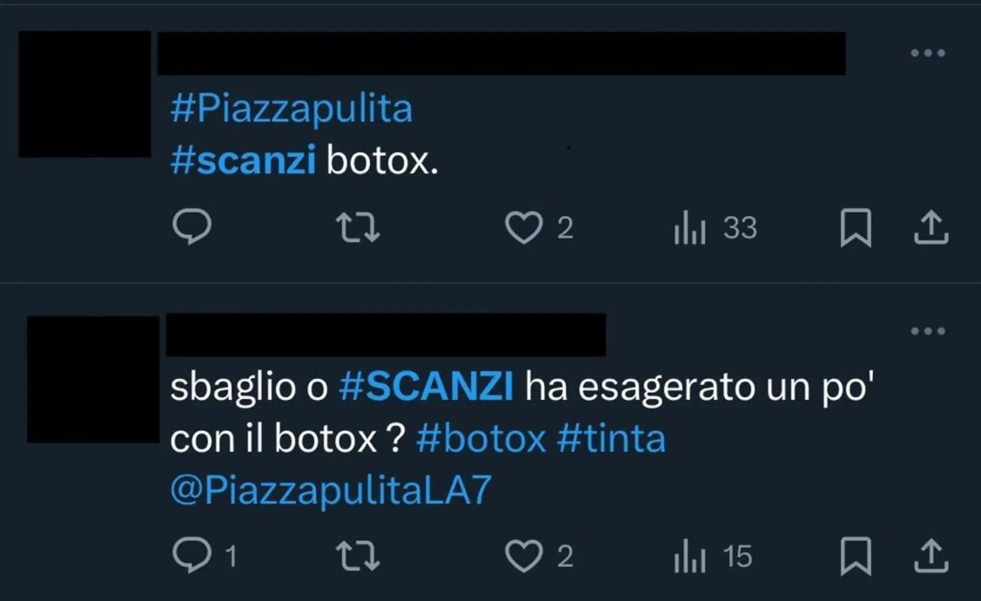Bookmark the first #scanzi tweet
Screen dimensions: 981x601
(x=855, y=227)
